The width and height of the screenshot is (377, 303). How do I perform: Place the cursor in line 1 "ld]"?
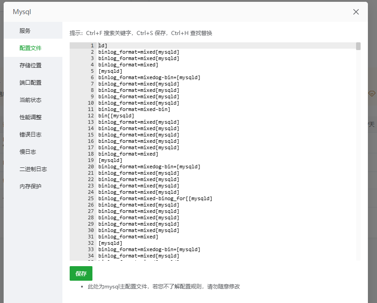pos(102,45)
